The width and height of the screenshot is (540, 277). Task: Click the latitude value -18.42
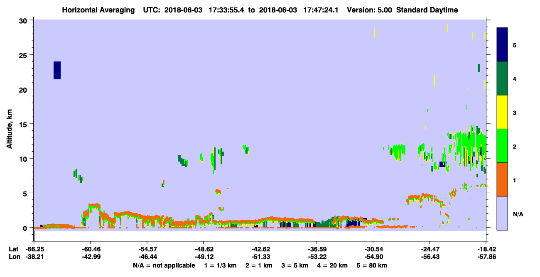(x=486, y=249)
